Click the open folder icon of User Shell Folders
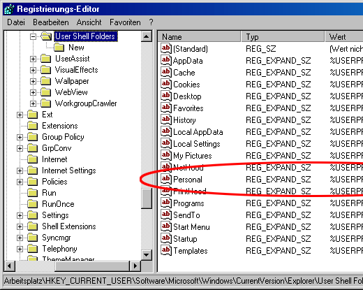This screenshot has width=363, height=290. [46, 36]
